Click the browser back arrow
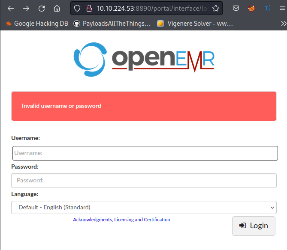The width and height of the screenshot is (287, 250). tap(11, 8)
